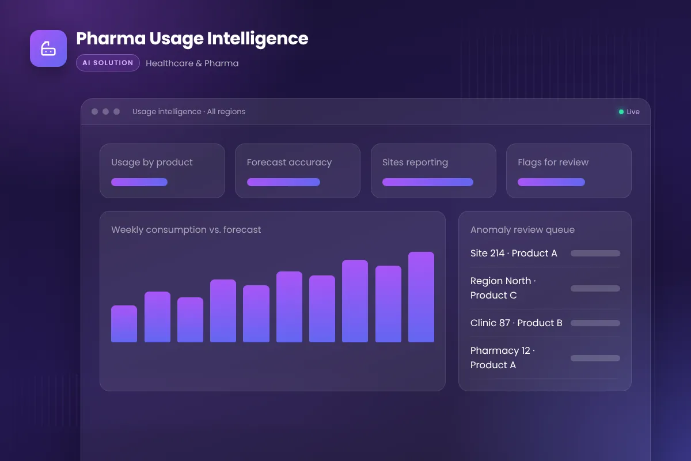Click the Pharma Usage Intelligence app icon

[48, 48]
